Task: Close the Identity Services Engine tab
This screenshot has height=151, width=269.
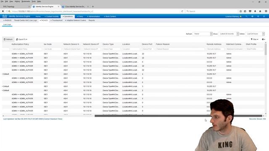Action: click(x=58, y=7)
